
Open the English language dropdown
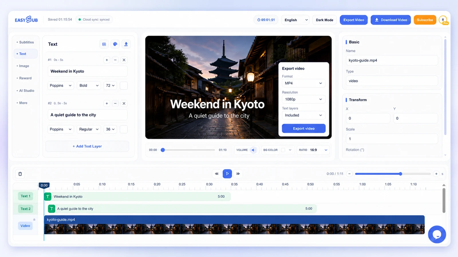[x=295, y=20]
